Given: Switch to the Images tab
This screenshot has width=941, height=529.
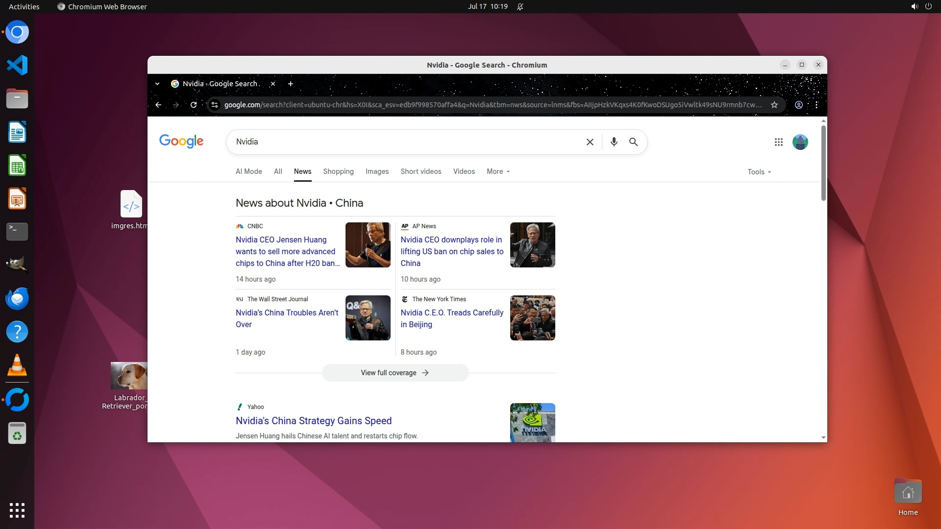Looking at the screenshot, I should click(x=377, y=171).
